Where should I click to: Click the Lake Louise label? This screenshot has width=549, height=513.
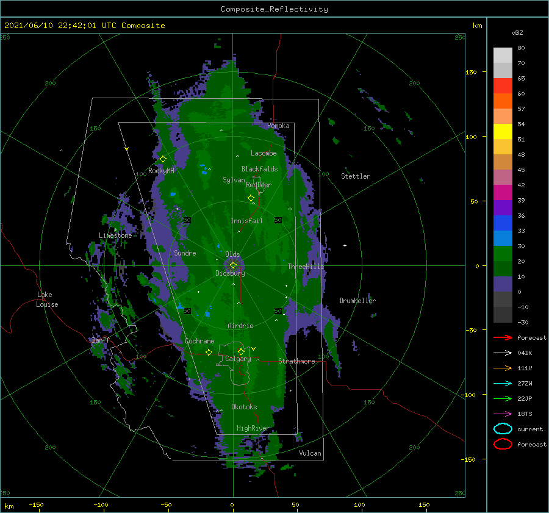tap(47, 300)
